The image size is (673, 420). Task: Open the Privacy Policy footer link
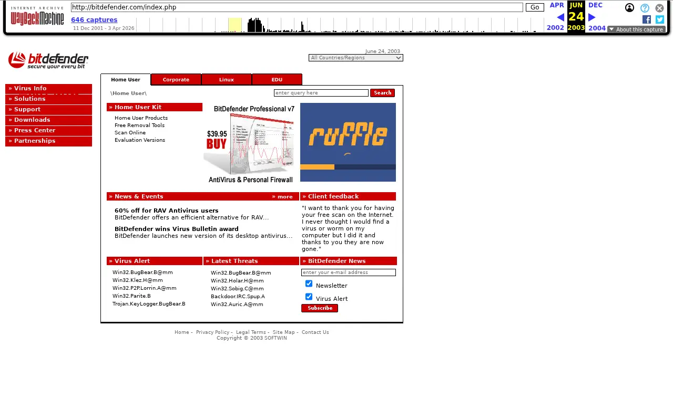[212, 332]
